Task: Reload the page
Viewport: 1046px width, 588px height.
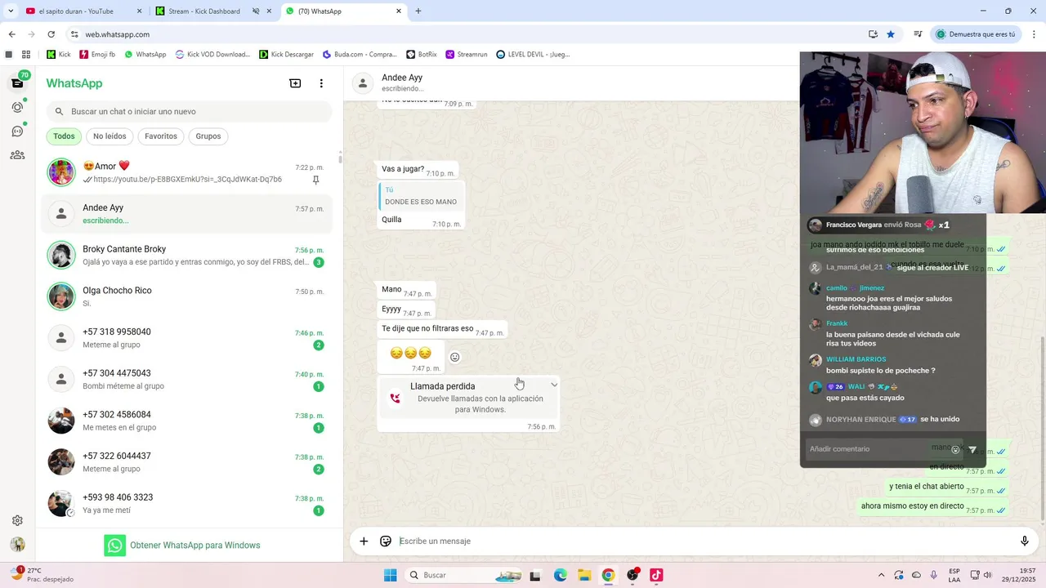Action: 51,34
